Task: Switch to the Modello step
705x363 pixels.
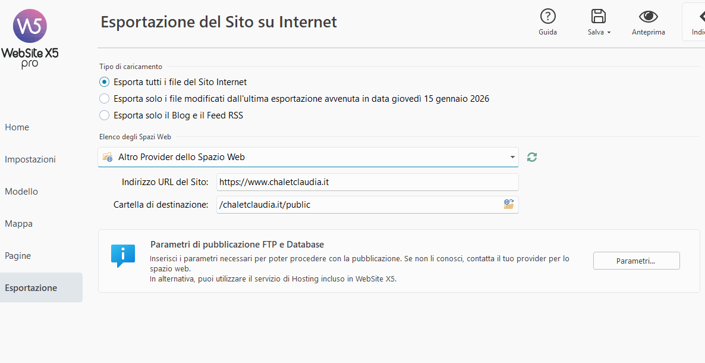Action: pos(21,192)
